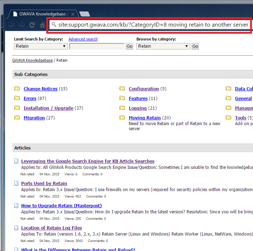253x251 pixels.
Task: Click the search keyword input field
Action: tap(97, 46)
